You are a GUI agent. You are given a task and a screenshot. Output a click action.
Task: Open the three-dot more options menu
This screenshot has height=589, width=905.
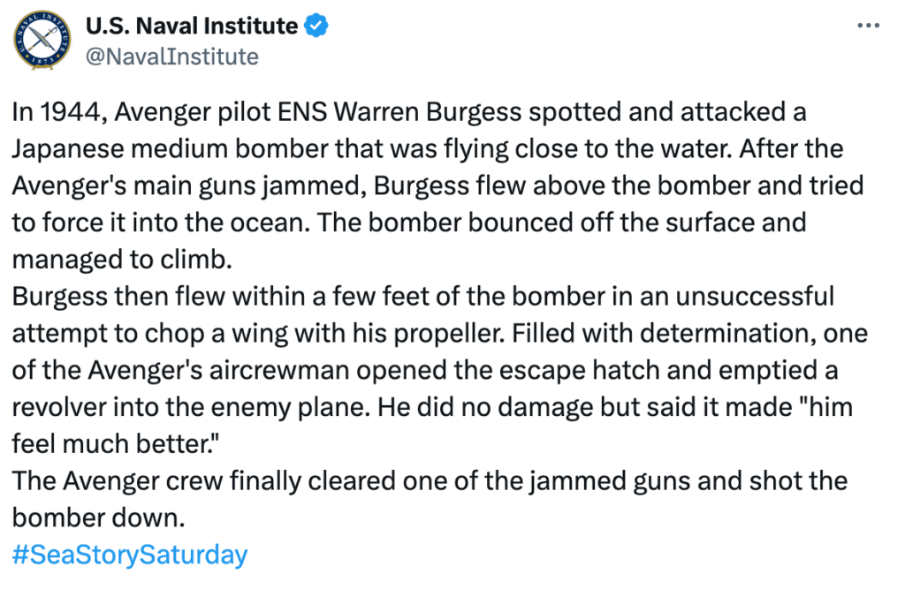(x=870, y=26)
